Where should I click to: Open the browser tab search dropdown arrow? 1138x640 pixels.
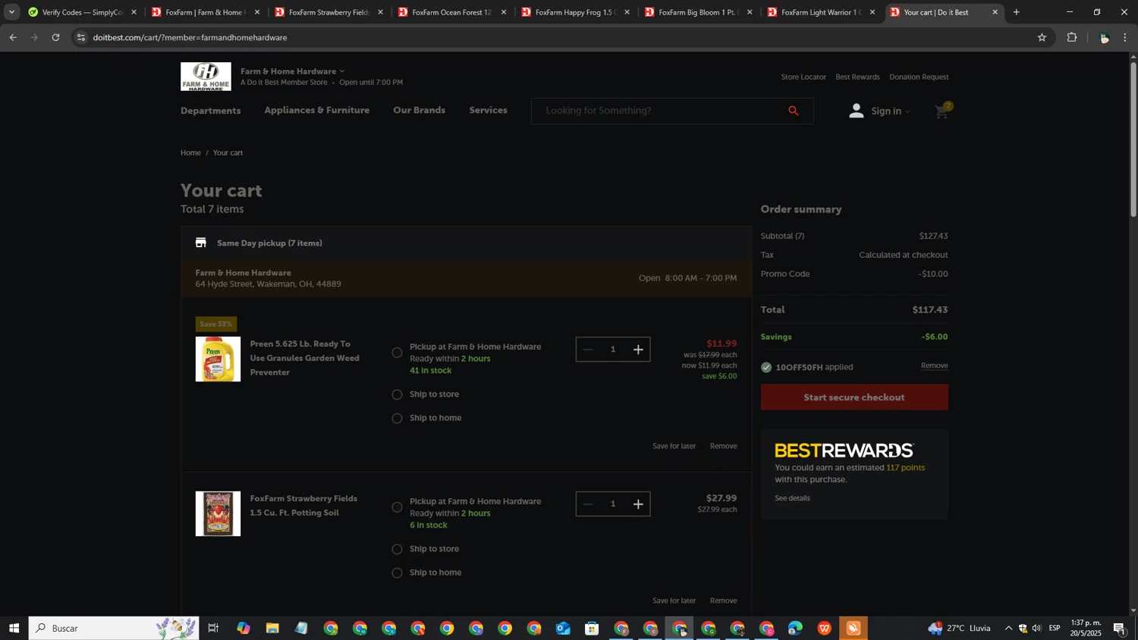pos(11,12)
